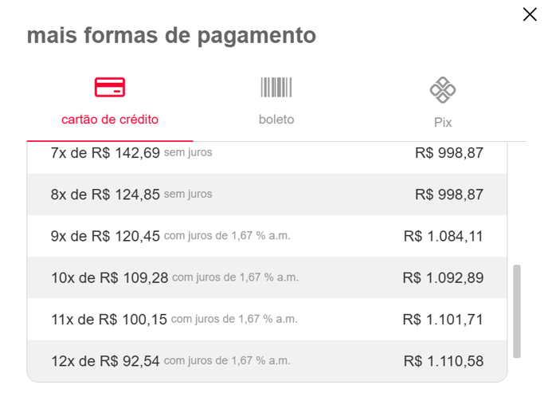The height and width of the screenshot is (401, 548).
Task: Click the boleto barcode icon
Action: click(x=276, y=87)
